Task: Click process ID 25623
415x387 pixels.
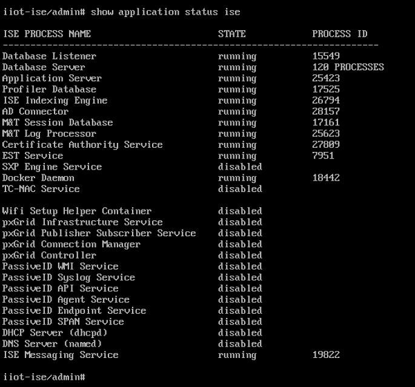Action: (326, 134)
